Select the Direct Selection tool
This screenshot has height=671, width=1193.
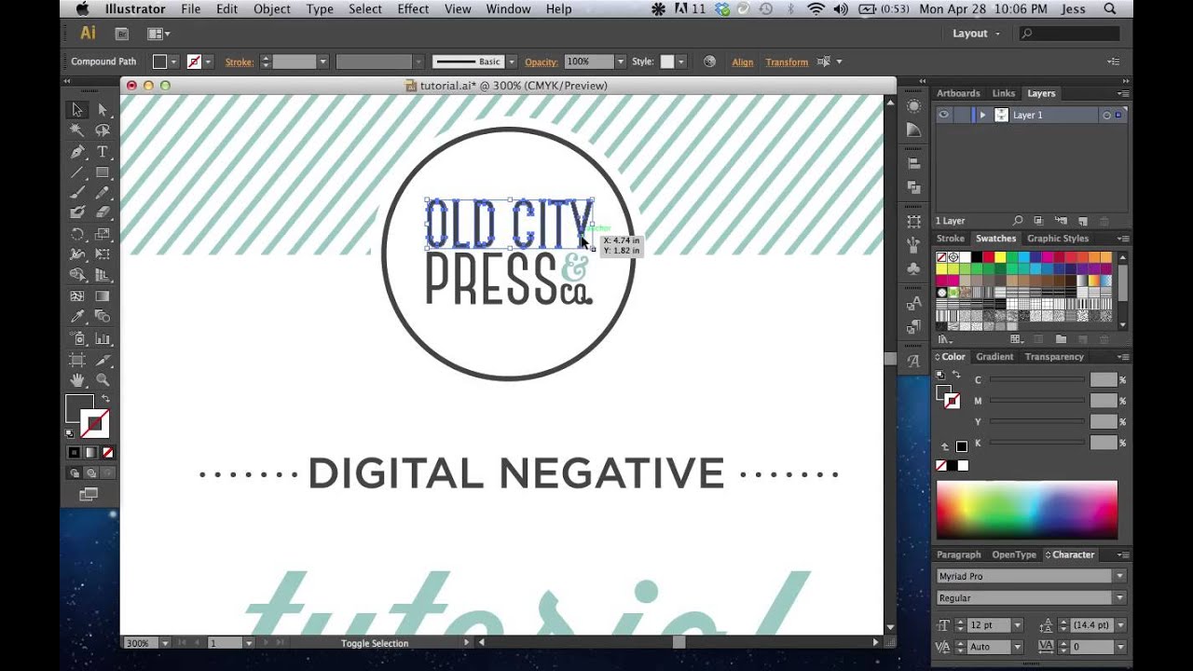click(103, 110)
